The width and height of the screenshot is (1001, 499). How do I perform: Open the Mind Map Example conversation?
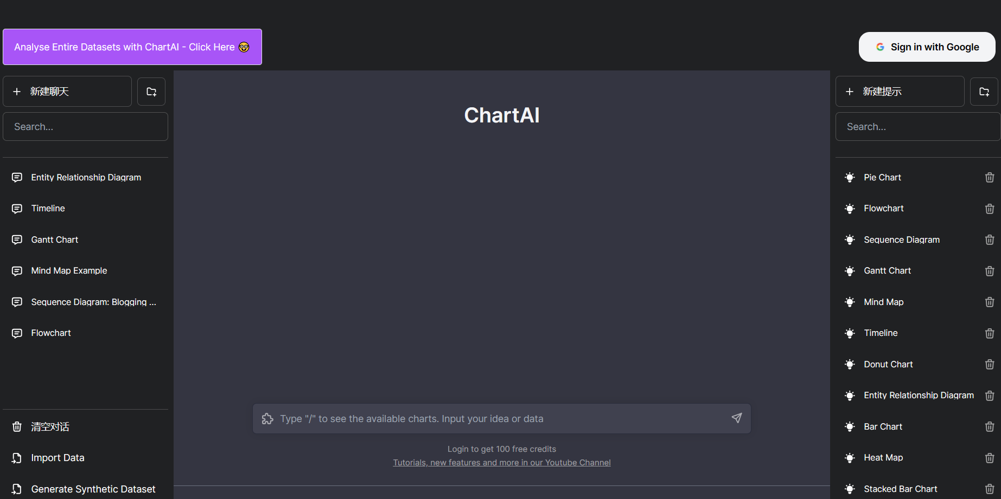tap(68, 270)
